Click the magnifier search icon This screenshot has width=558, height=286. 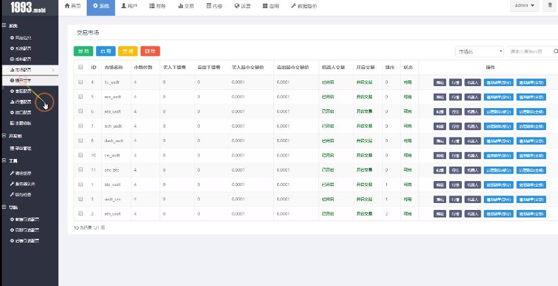point(555,52)
